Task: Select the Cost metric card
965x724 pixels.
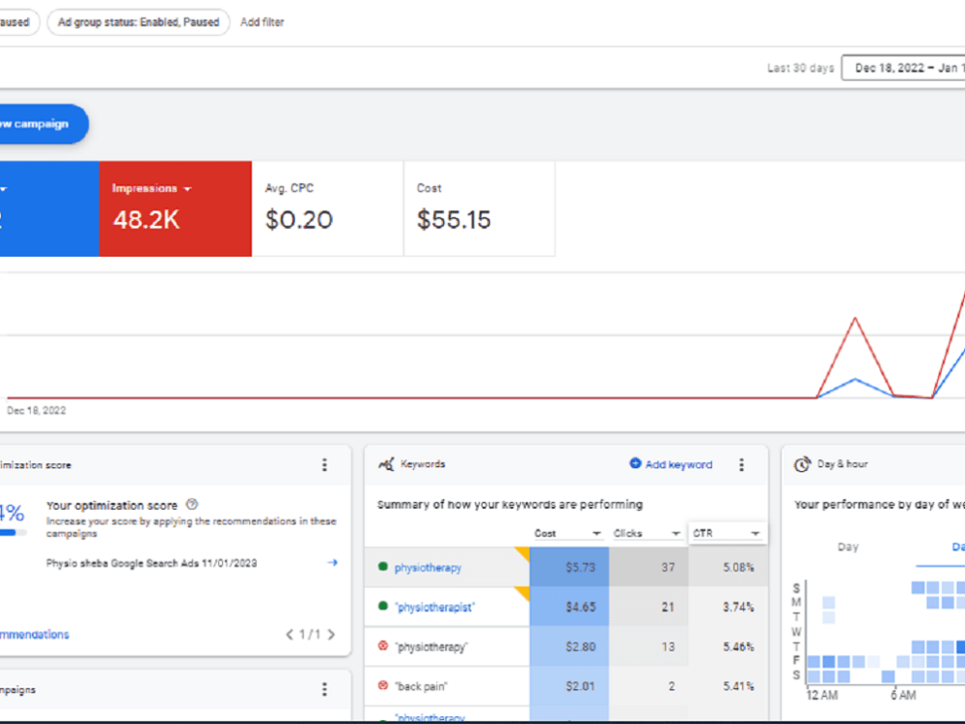Action: pos(480,209)
